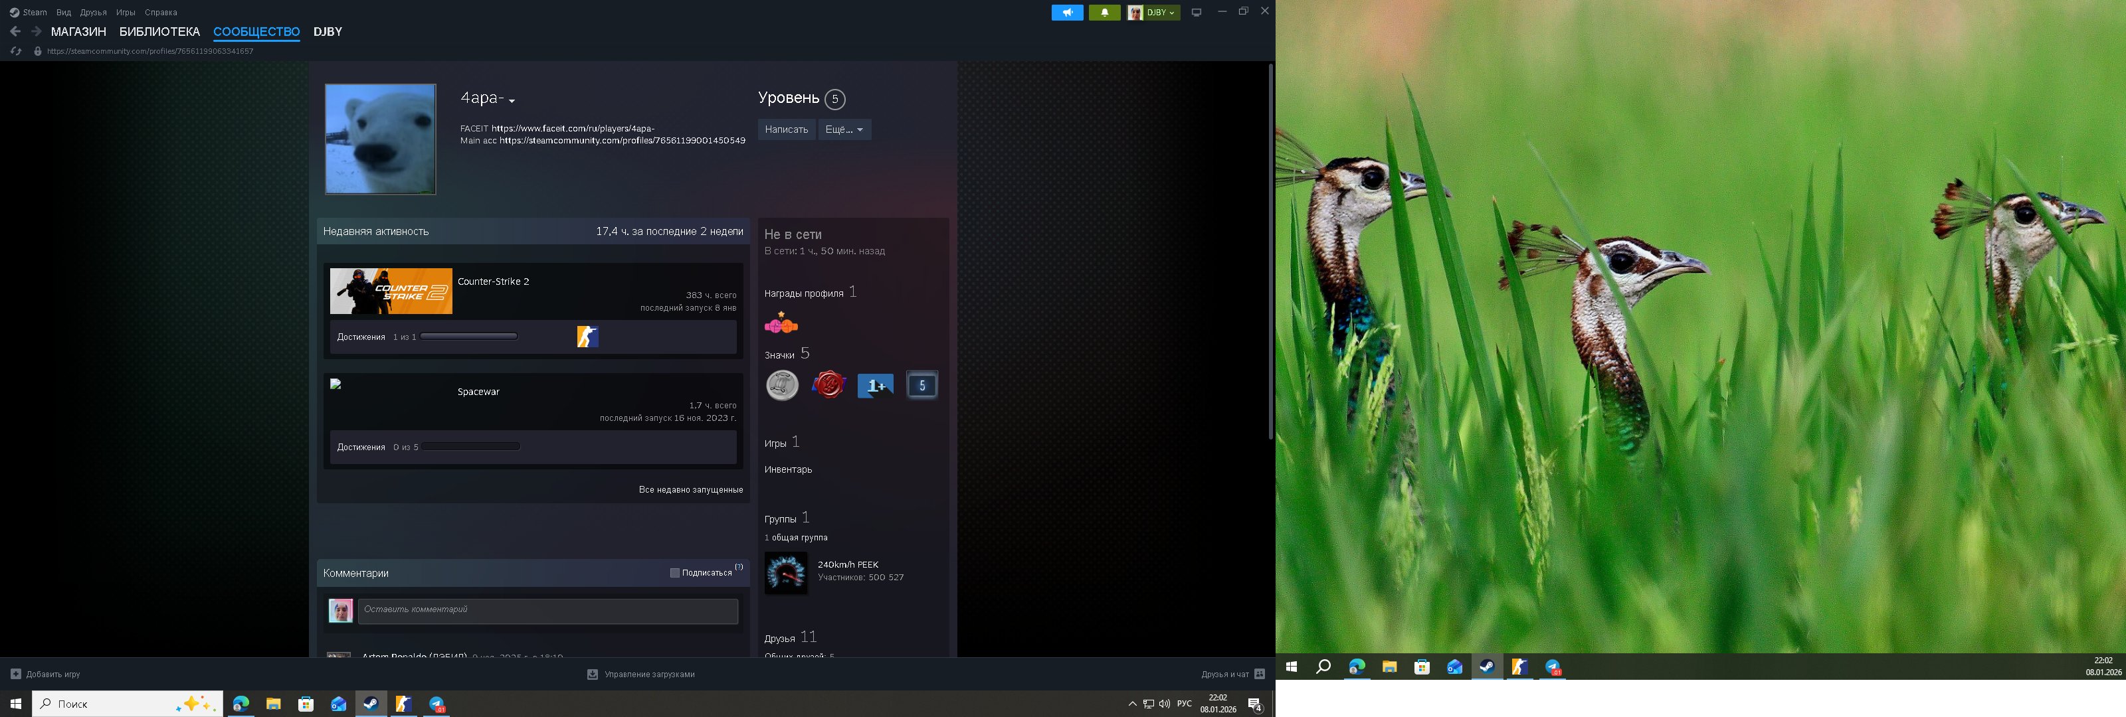Reload the page with the refresh icon

pos(16,51)
